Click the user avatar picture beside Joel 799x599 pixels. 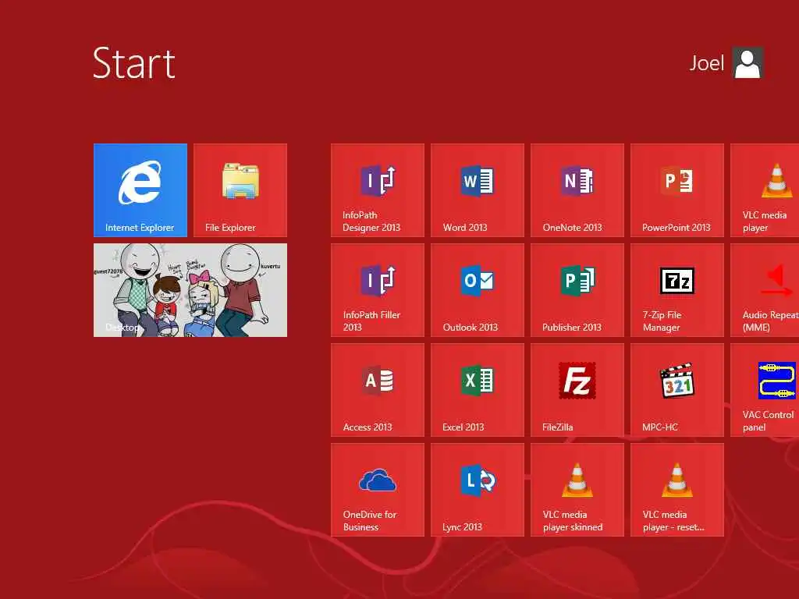click(748, 62)
